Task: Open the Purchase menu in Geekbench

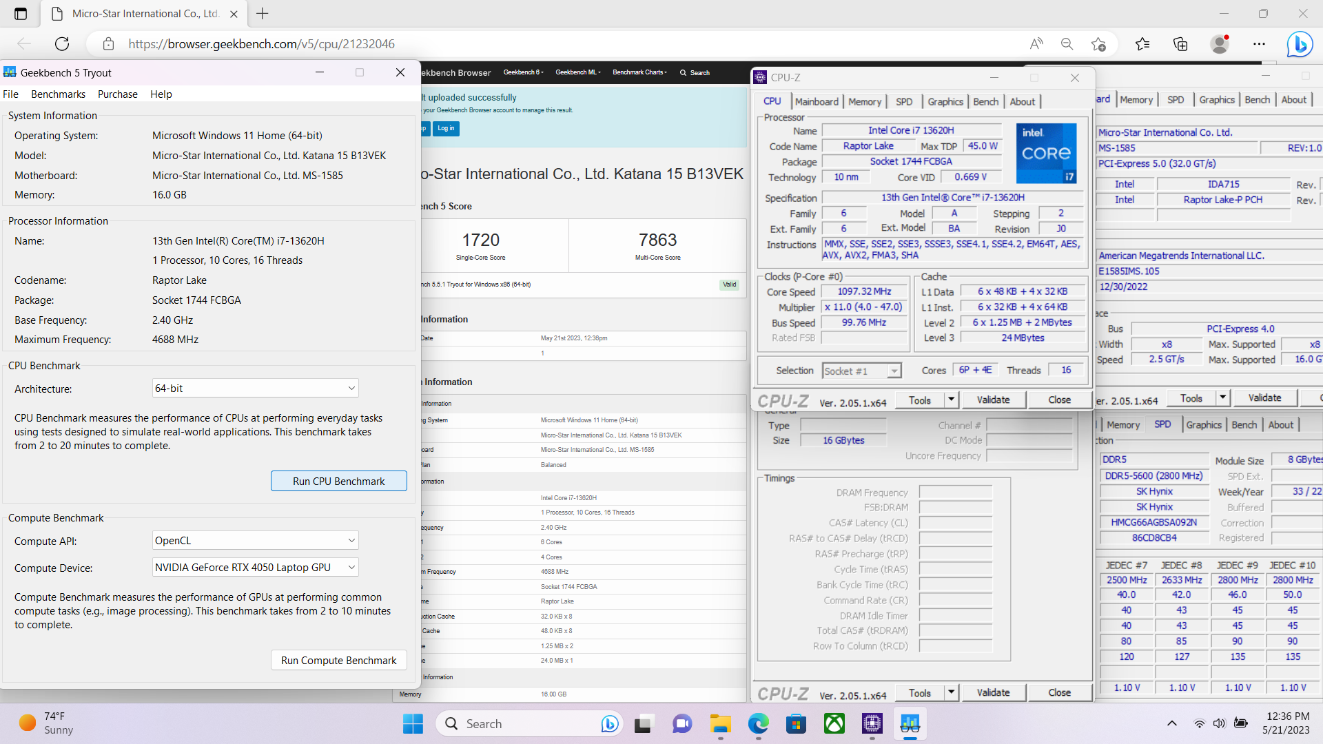Action: [118, 94]
